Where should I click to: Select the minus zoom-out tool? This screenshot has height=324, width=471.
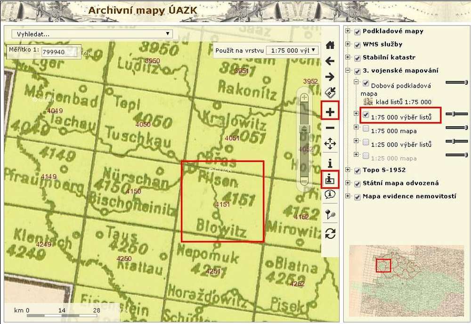(330, 128)
